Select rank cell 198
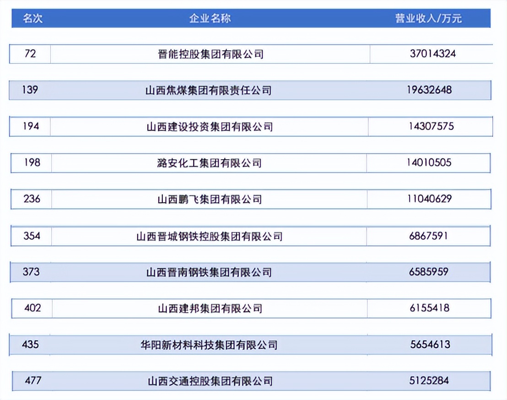Image resolution: width=507 pixels, height=400 pixels. (32, 162)
